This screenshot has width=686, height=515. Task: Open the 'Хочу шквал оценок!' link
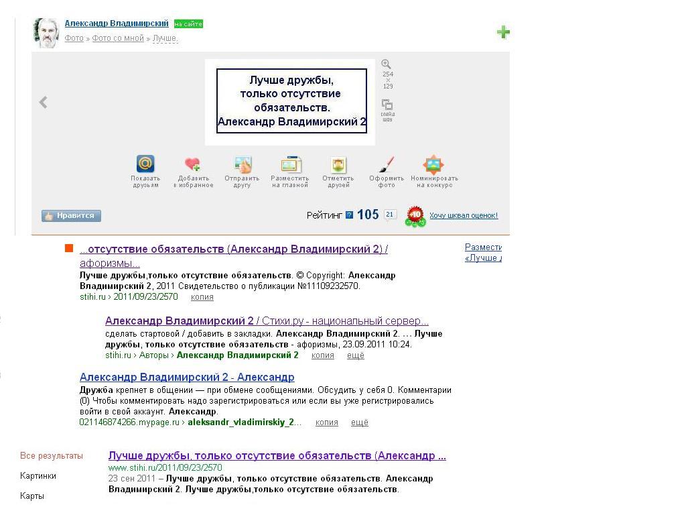(464, 216)
